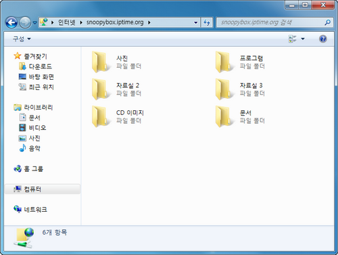This screenshot has height=255, width=338.
Task: Refresh the folder with the refresh button
Action: (x=207, y=22)
